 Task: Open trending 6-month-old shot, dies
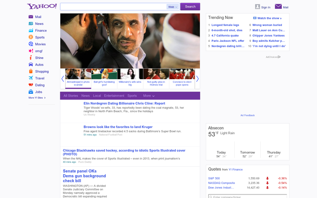pyautogui.click(x=227, y=30)
